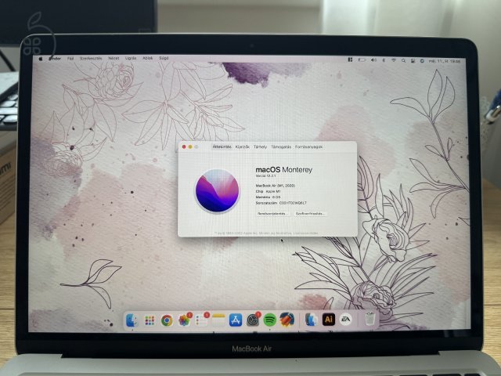Open the volume control in menu bar
The image size is (501, 376).
click(373, 60)
